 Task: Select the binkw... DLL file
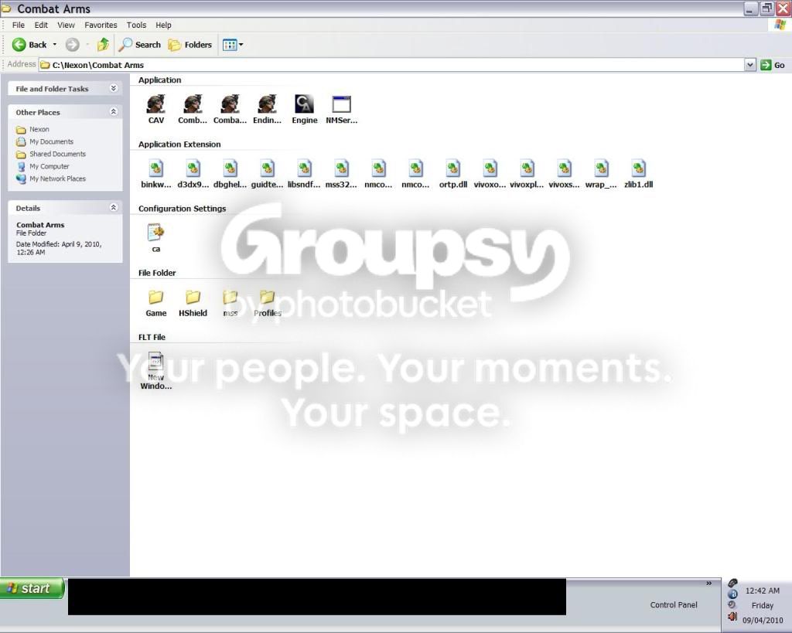(155, 173)
